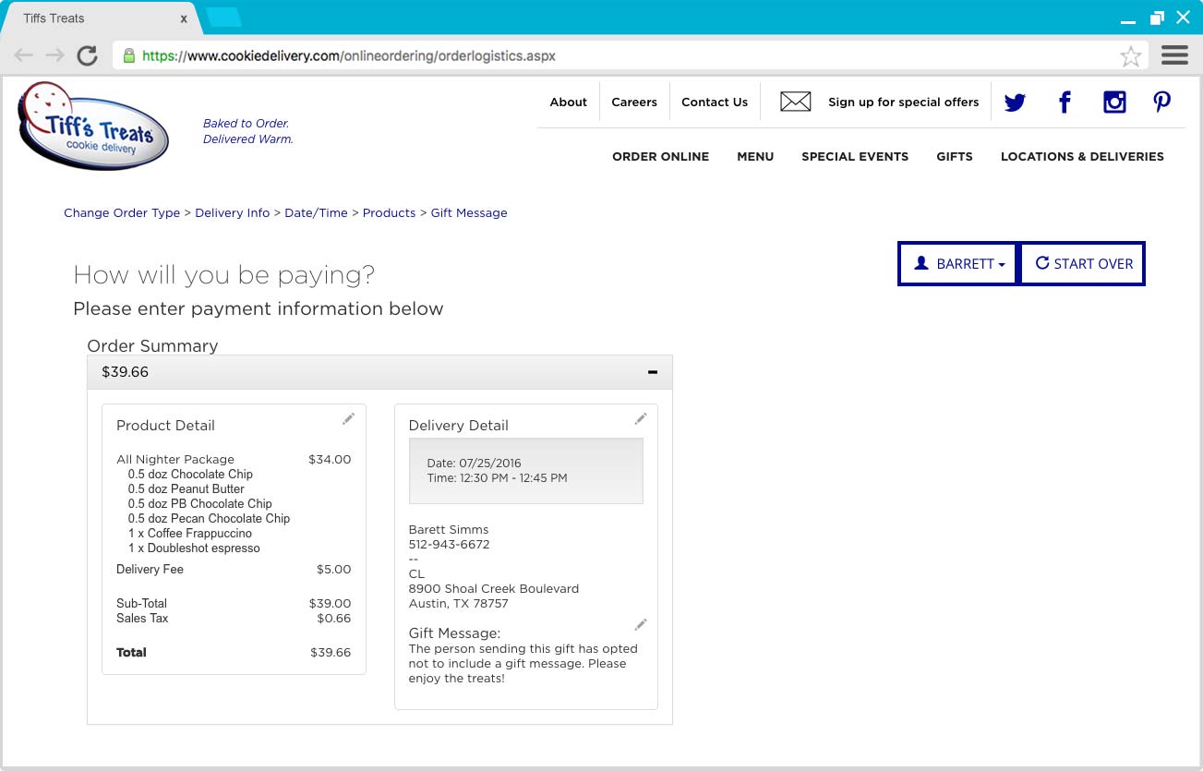
Task: Click the Austin, TX 78757 line
Action: pos(459,604)
